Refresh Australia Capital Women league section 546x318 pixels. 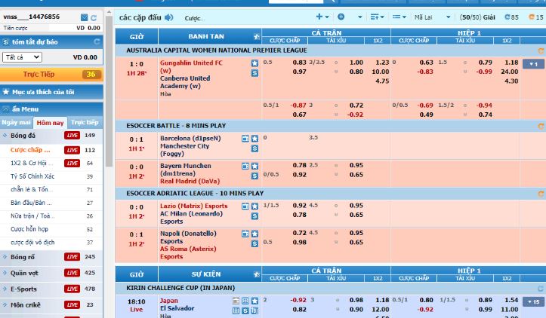[x=541, y=50]
